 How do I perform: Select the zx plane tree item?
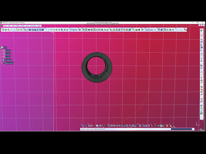click(8, 57)
